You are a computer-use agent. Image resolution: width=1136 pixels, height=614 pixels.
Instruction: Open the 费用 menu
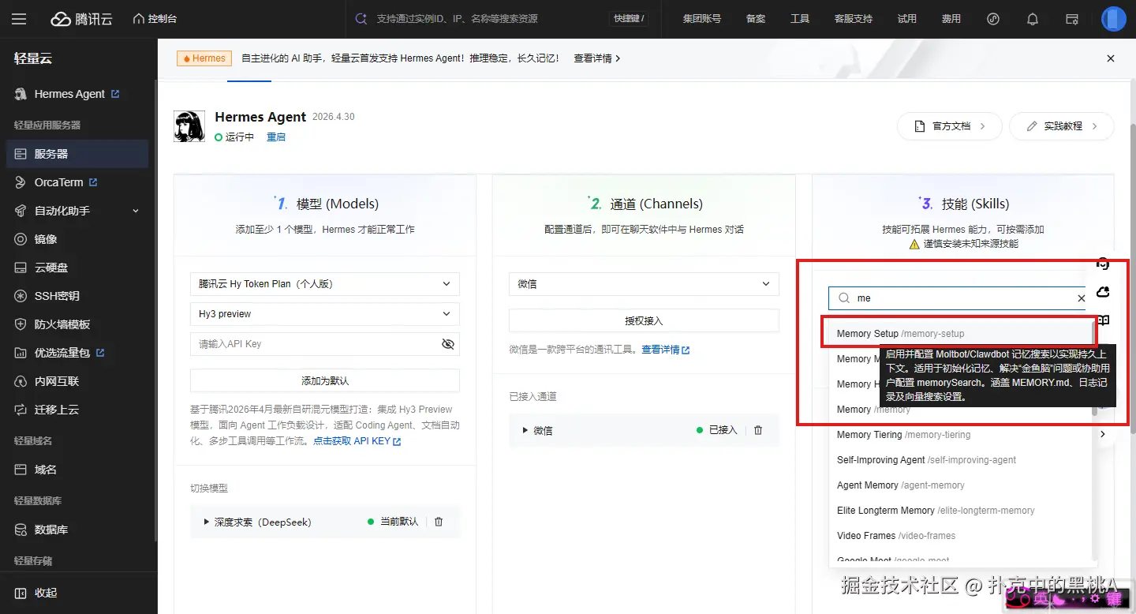[951, 19]
